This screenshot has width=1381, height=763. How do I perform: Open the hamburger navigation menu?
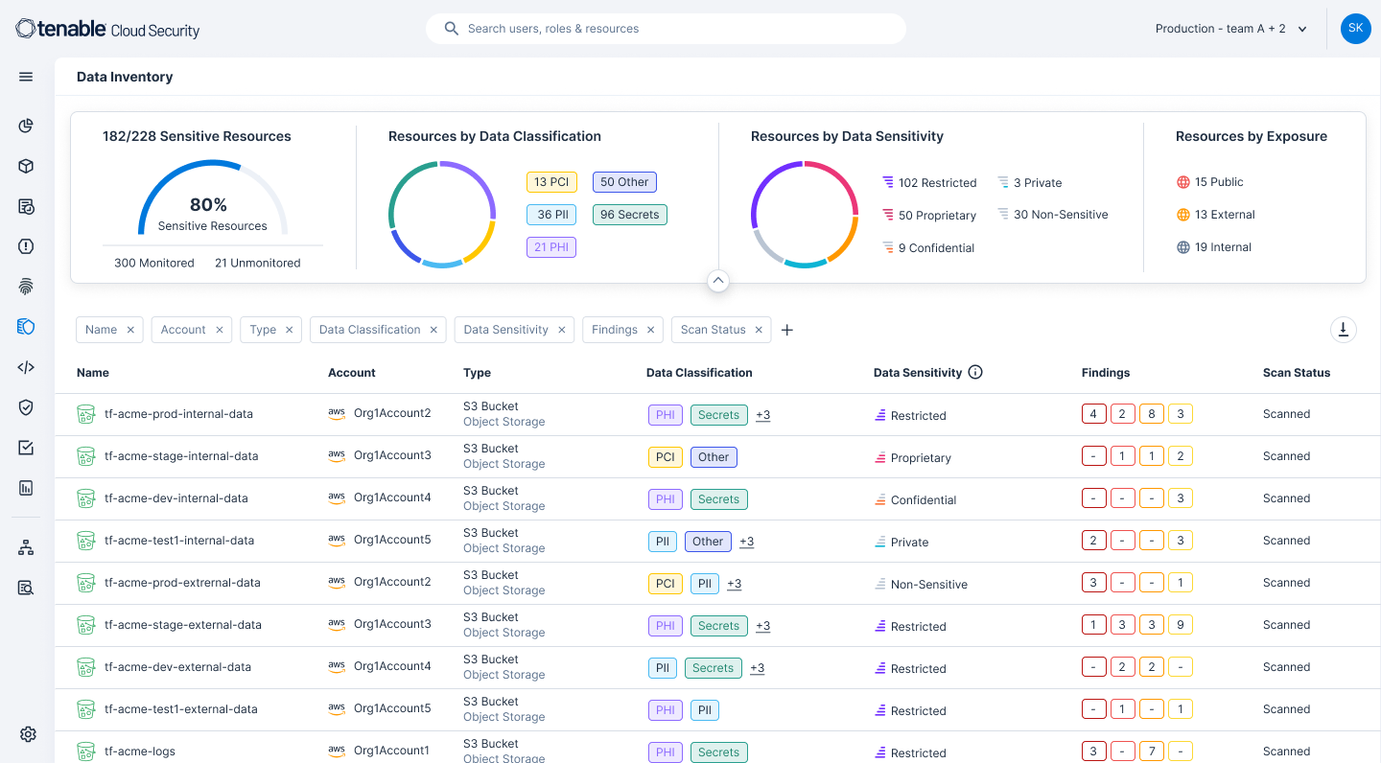(26, 77)
